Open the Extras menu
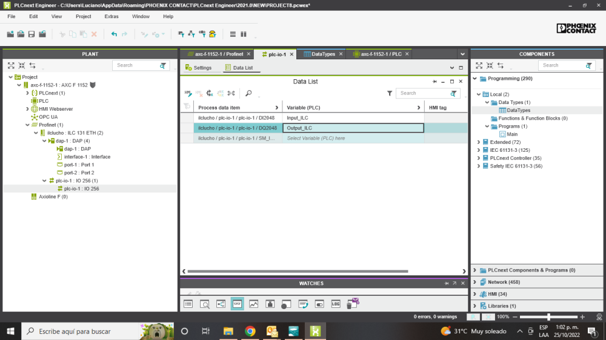 [112, 16]
